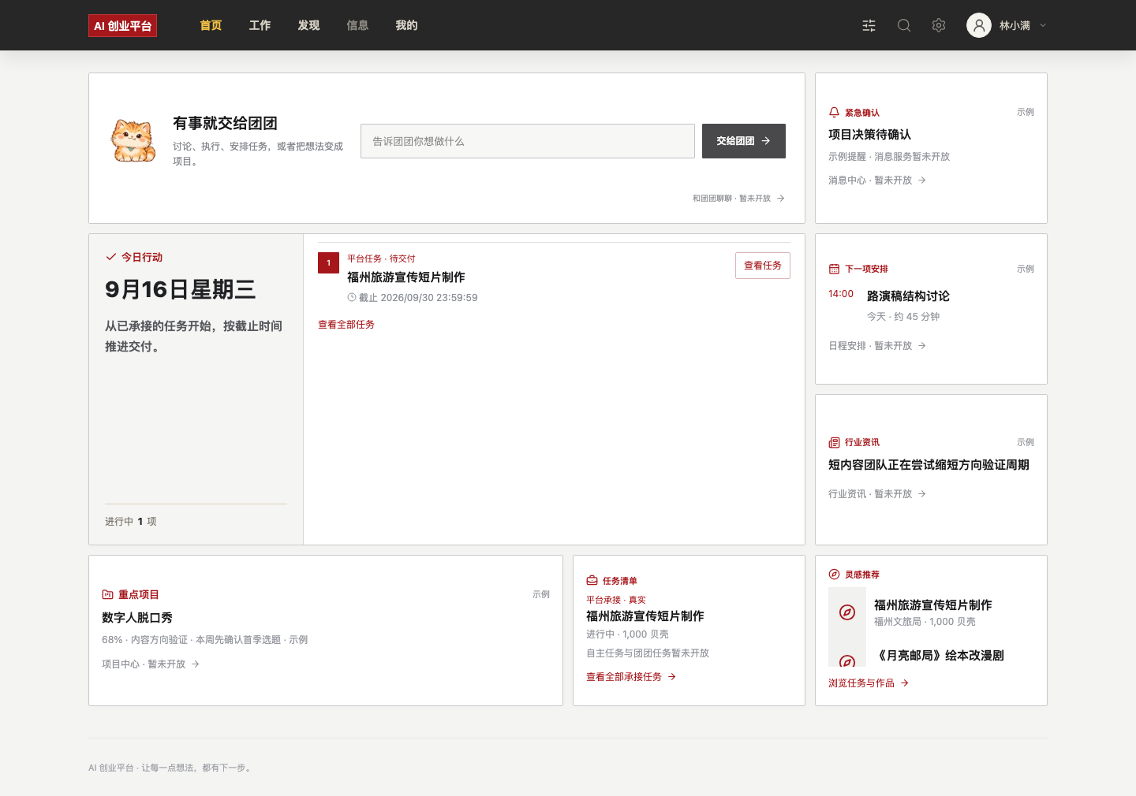Image resolution: width=1136 pixels, height=796 pixels.
Task: Click the red number 1 task badge
Action: pos(328,262)
